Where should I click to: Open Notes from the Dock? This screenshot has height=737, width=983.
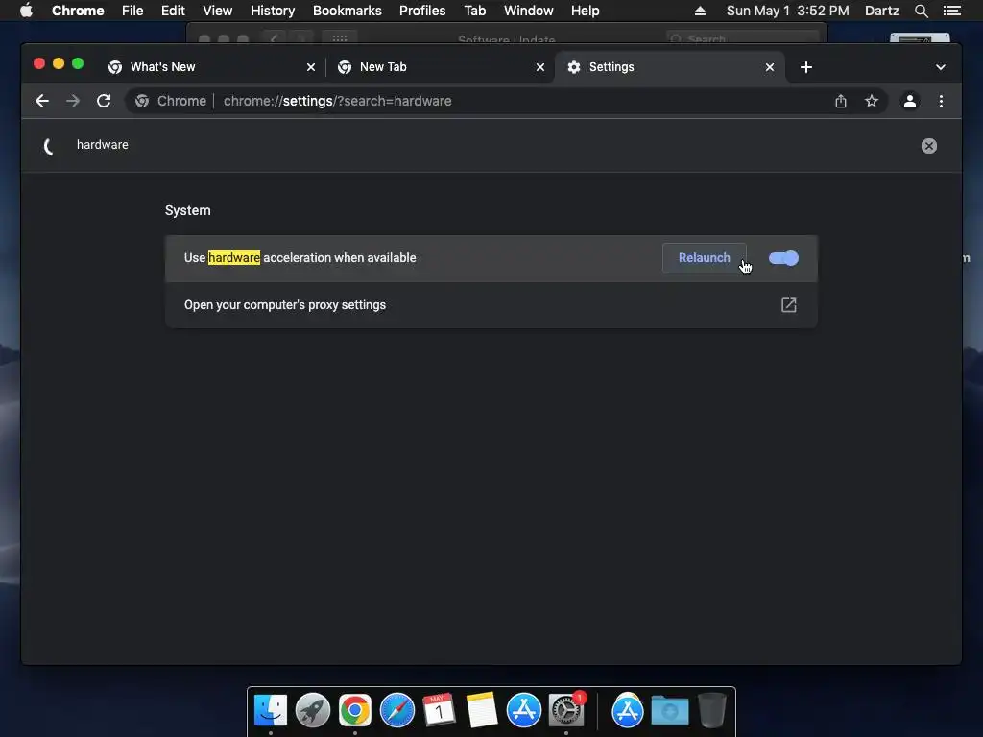coord(482,710)
